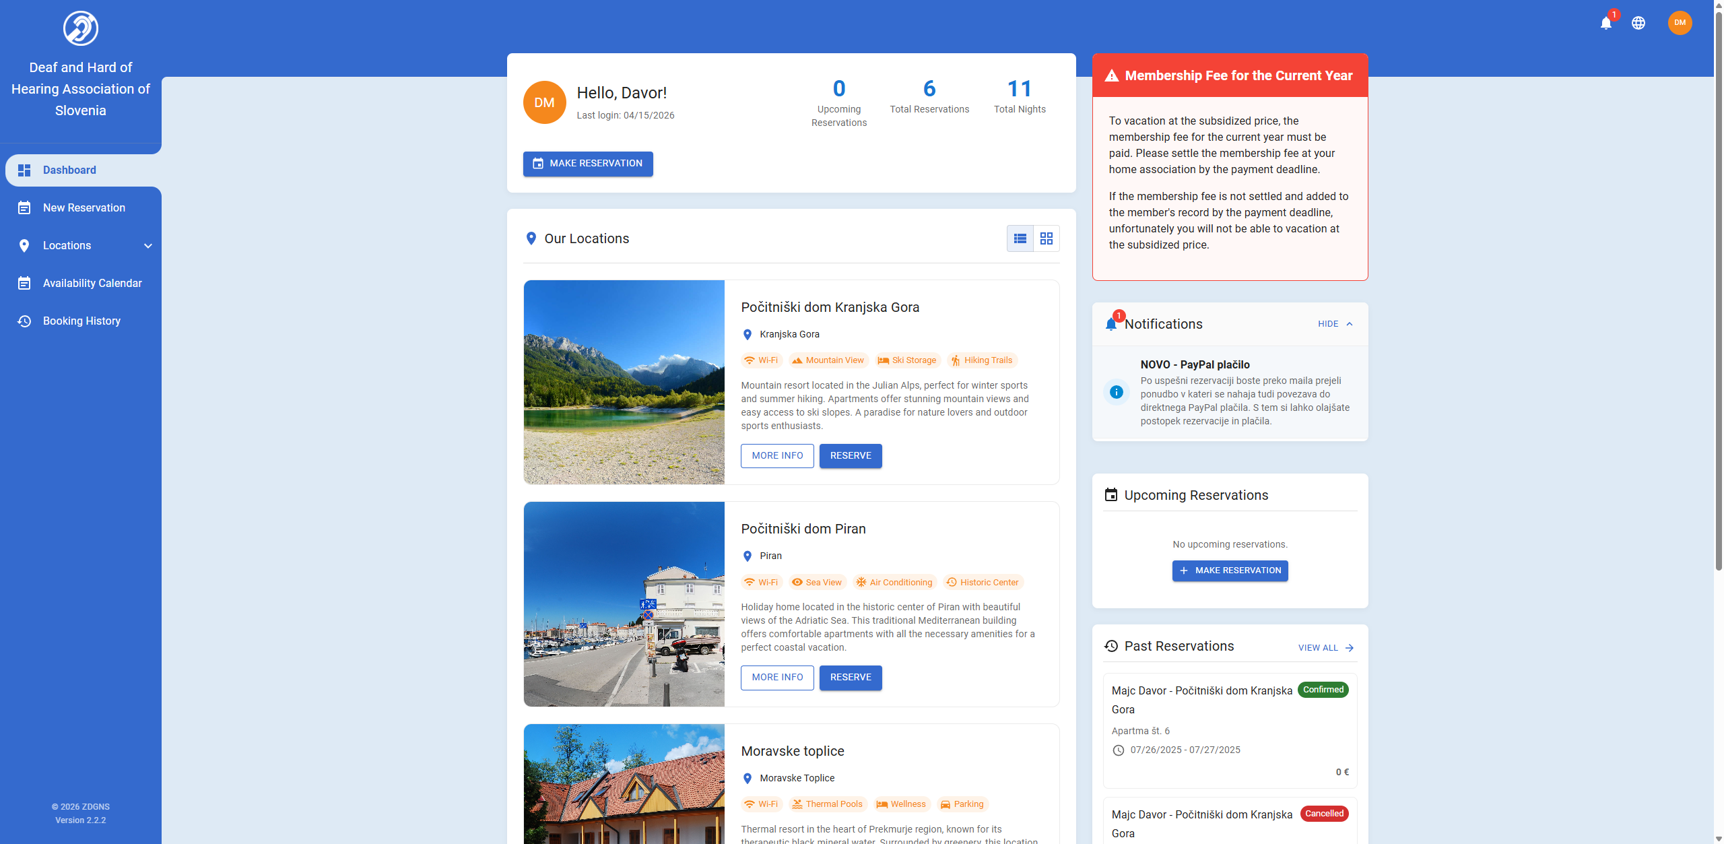The height and width of the screenshot is (844, 1724).
Task: Click the Wellness amenity chip
Action: [902, 804]
